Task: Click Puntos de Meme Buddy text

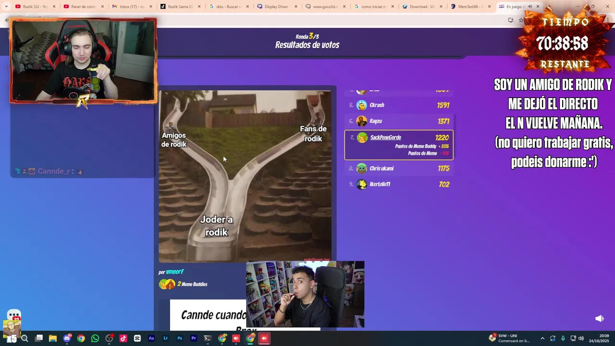Action: tap(416, 146)
